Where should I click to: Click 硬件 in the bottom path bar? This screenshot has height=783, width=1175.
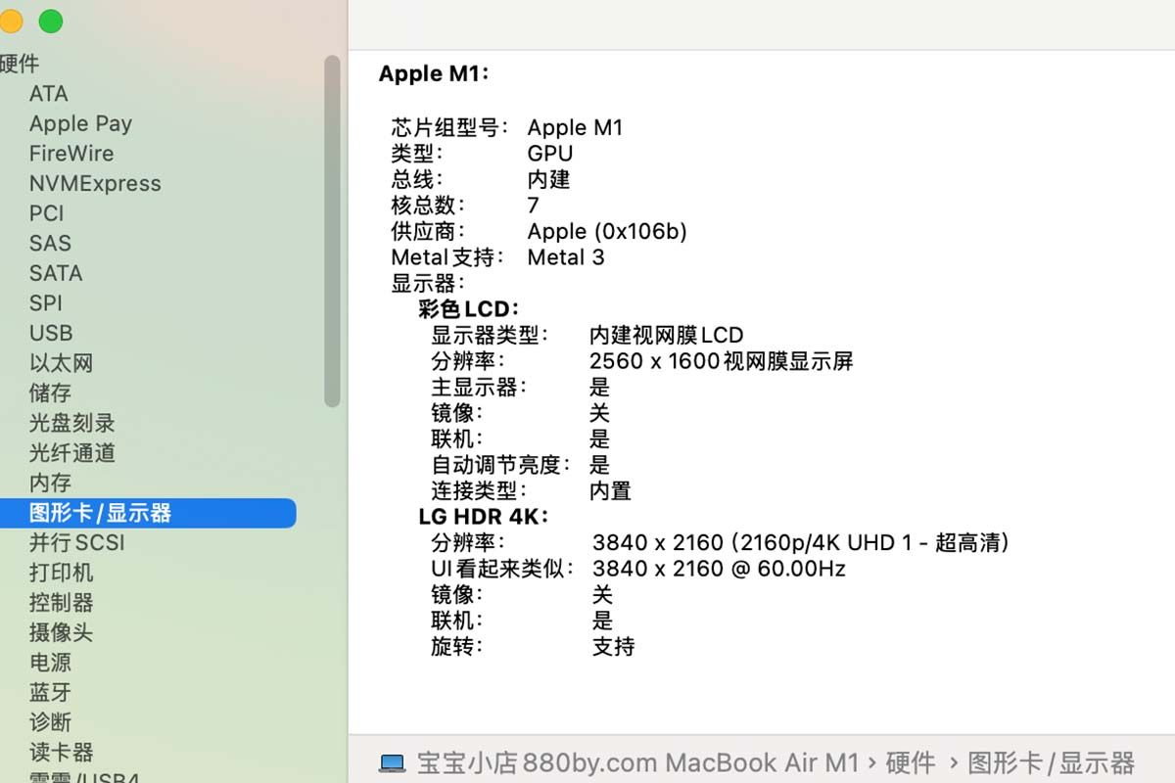point(909,763)
